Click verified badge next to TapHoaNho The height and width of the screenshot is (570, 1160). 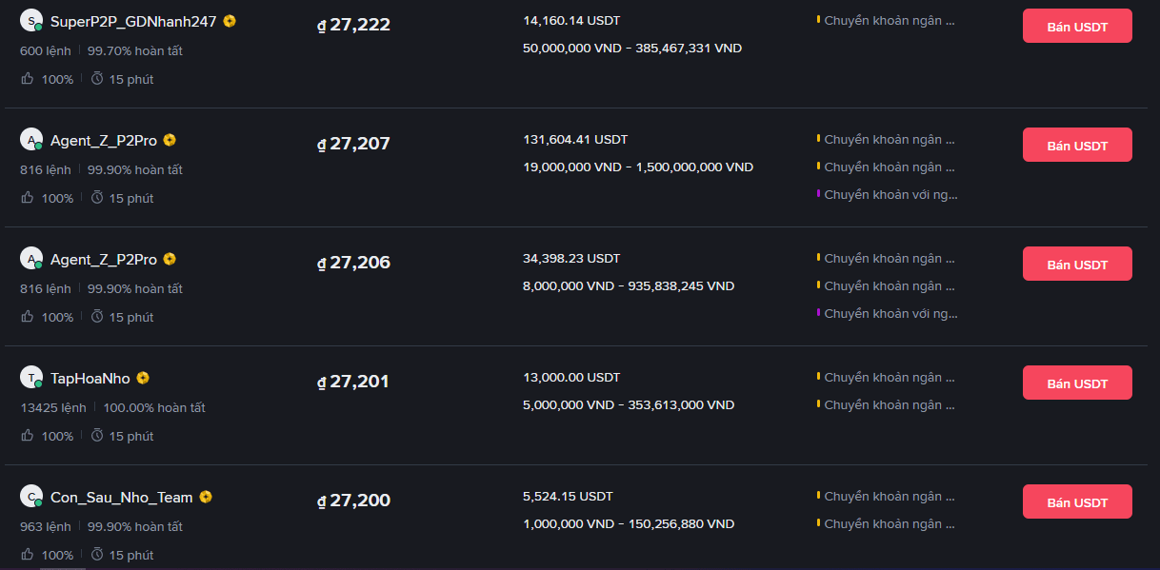143,378
